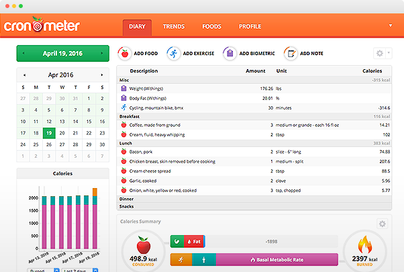404x272 pixels.
Task: Switch to the Trends tab
Action: pyautogui.click(x=174, y=27)
